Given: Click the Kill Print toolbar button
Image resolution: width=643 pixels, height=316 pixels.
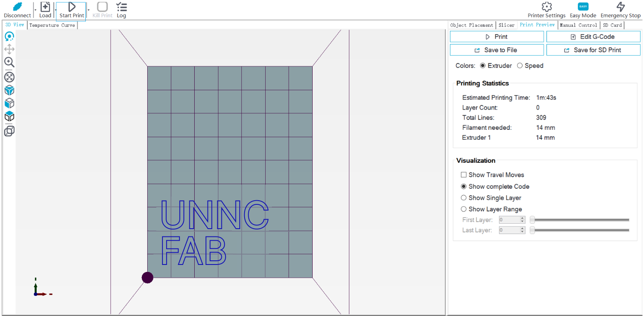Looking at the screenshot, I should pos(102,10).
